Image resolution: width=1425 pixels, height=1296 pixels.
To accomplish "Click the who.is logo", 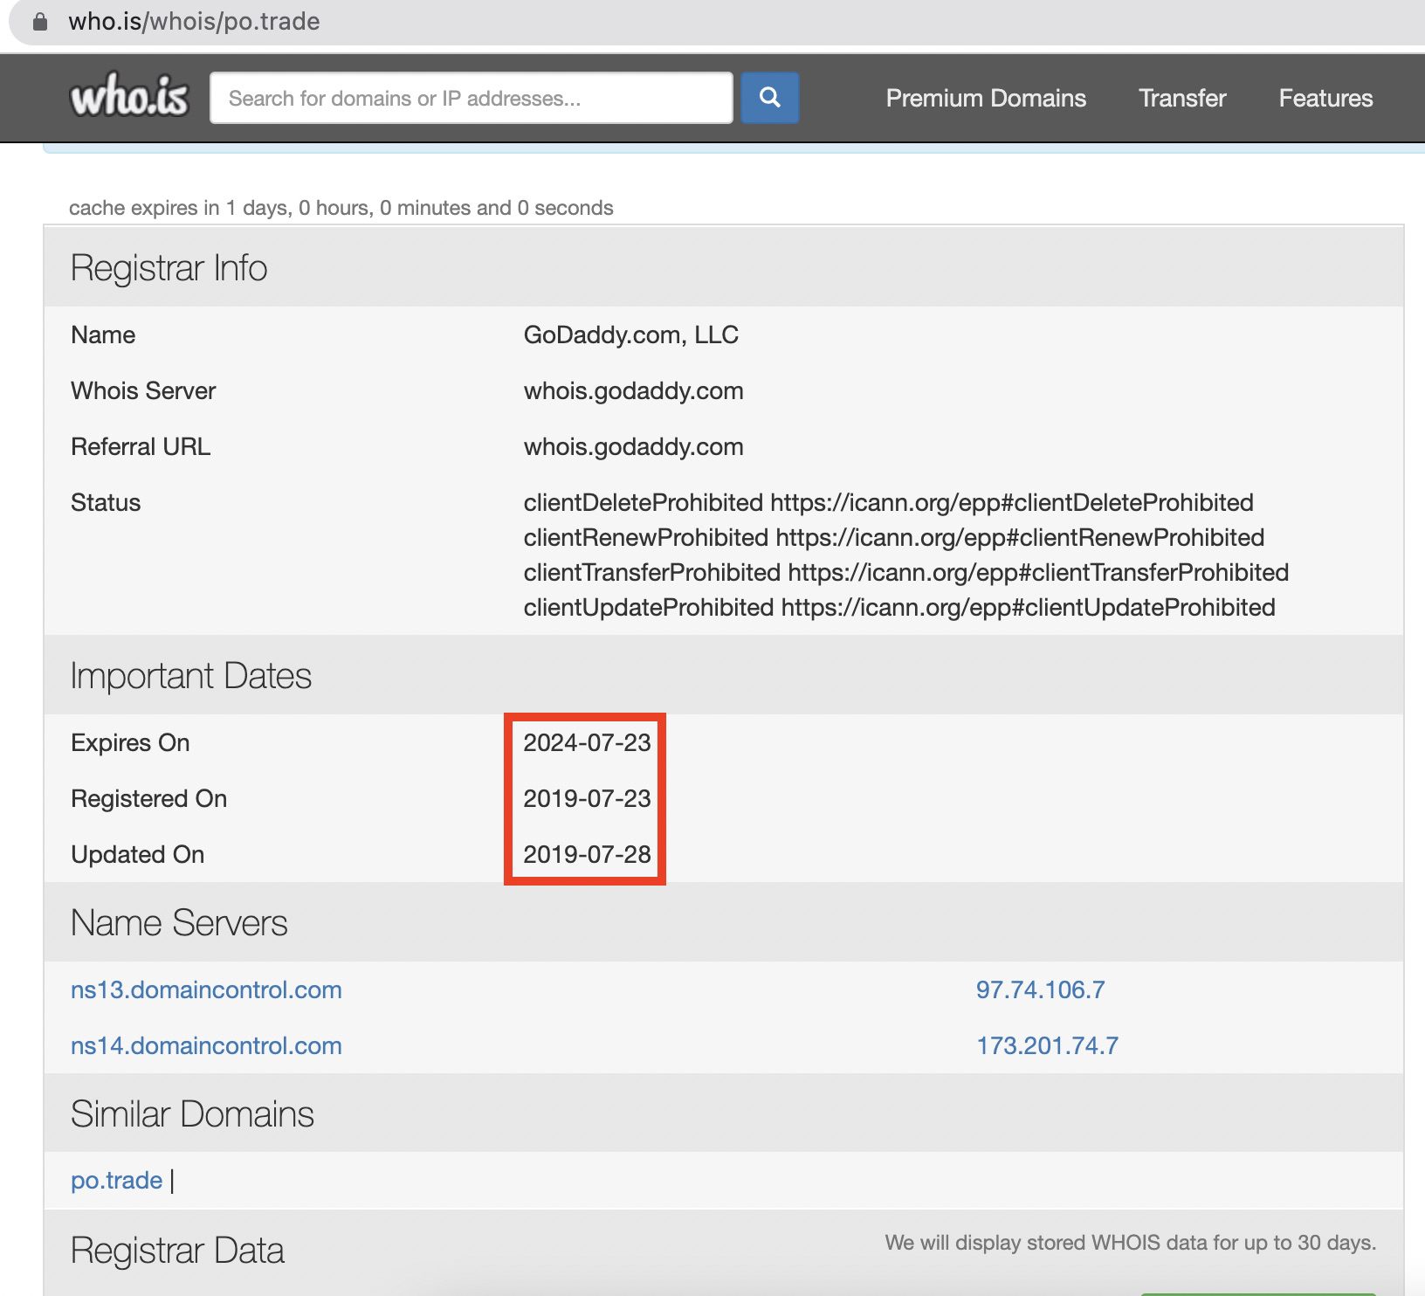I will click(x=129, y=96).
